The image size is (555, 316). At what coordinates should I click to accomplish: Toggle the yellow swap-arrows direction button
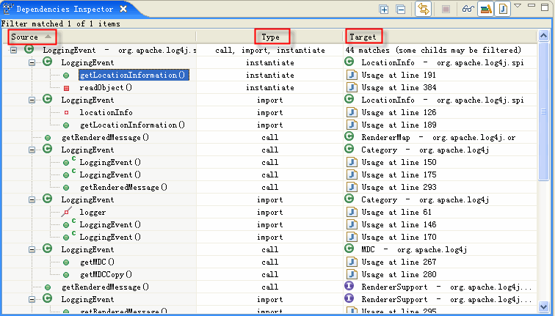[x=424, y=9]
